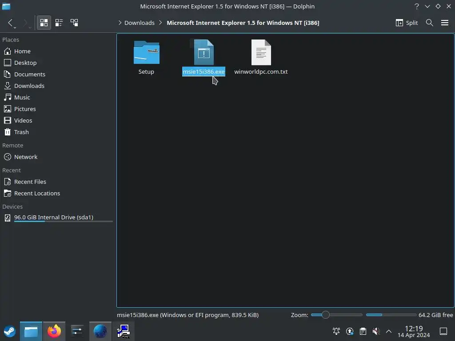The image size is (455, 341).
Task: Select the winworldpc.com.txt file icon
Action: pos(261,52)
